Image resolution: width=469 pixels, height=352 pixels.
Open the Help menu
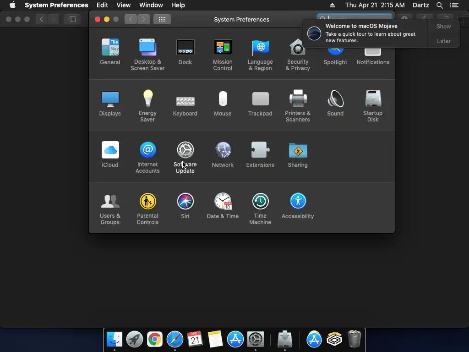click(x=178, y=5)
